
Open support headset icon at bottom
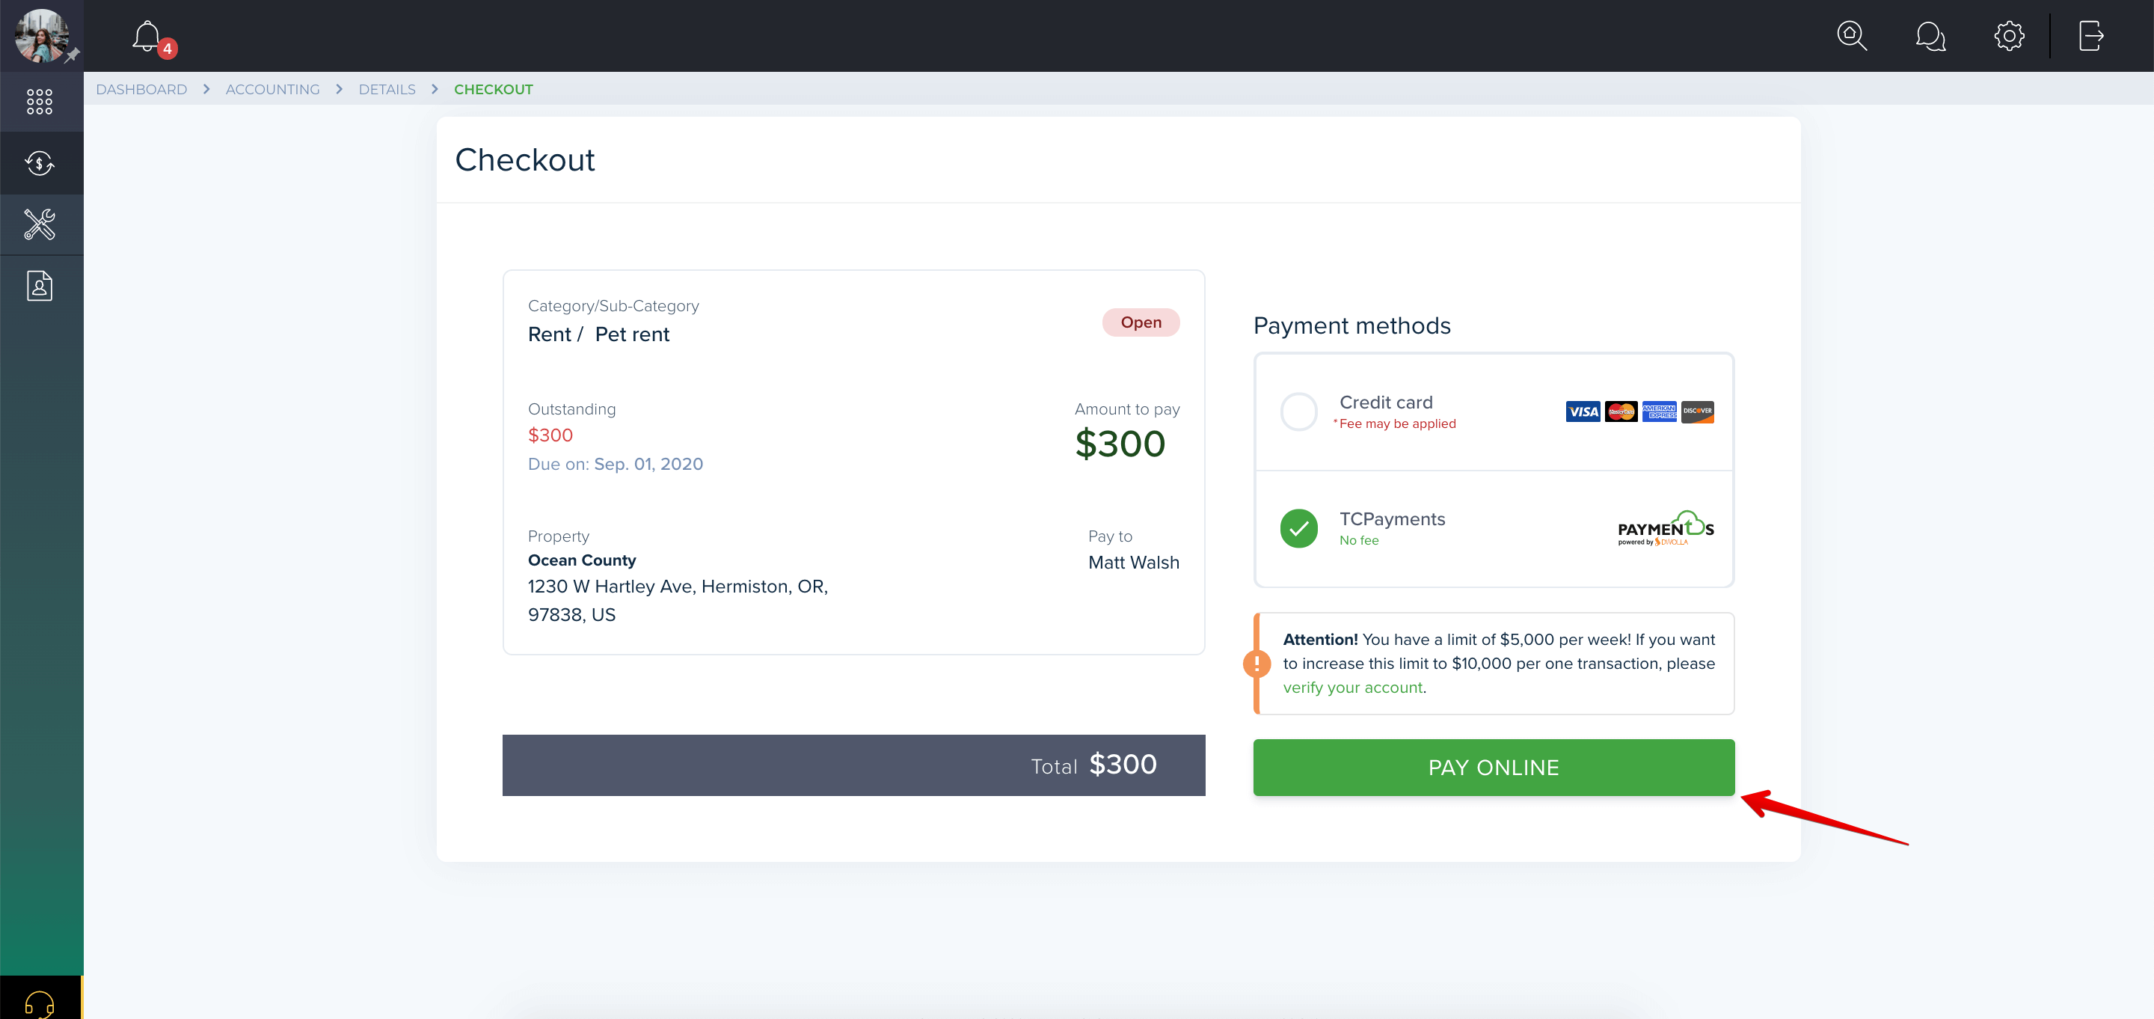(40, 1003)
